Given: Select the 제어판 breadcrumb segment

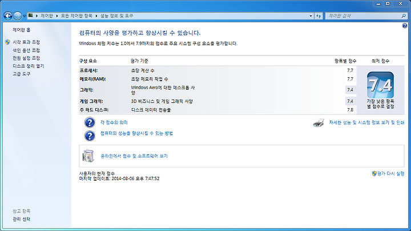Looking at the screenshot, I should click(47, 16).
